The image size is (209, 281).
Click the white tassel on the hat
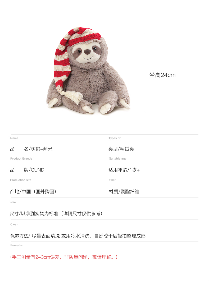coord(73,97)
